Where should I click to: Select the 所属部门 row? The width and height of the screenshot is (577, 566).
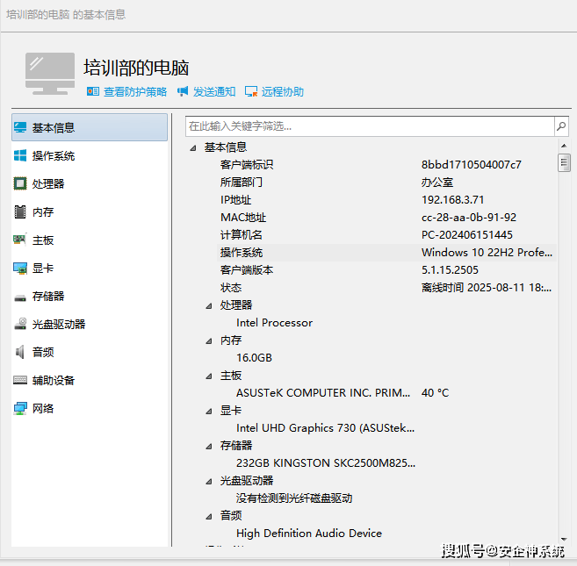tap(386, 182)
